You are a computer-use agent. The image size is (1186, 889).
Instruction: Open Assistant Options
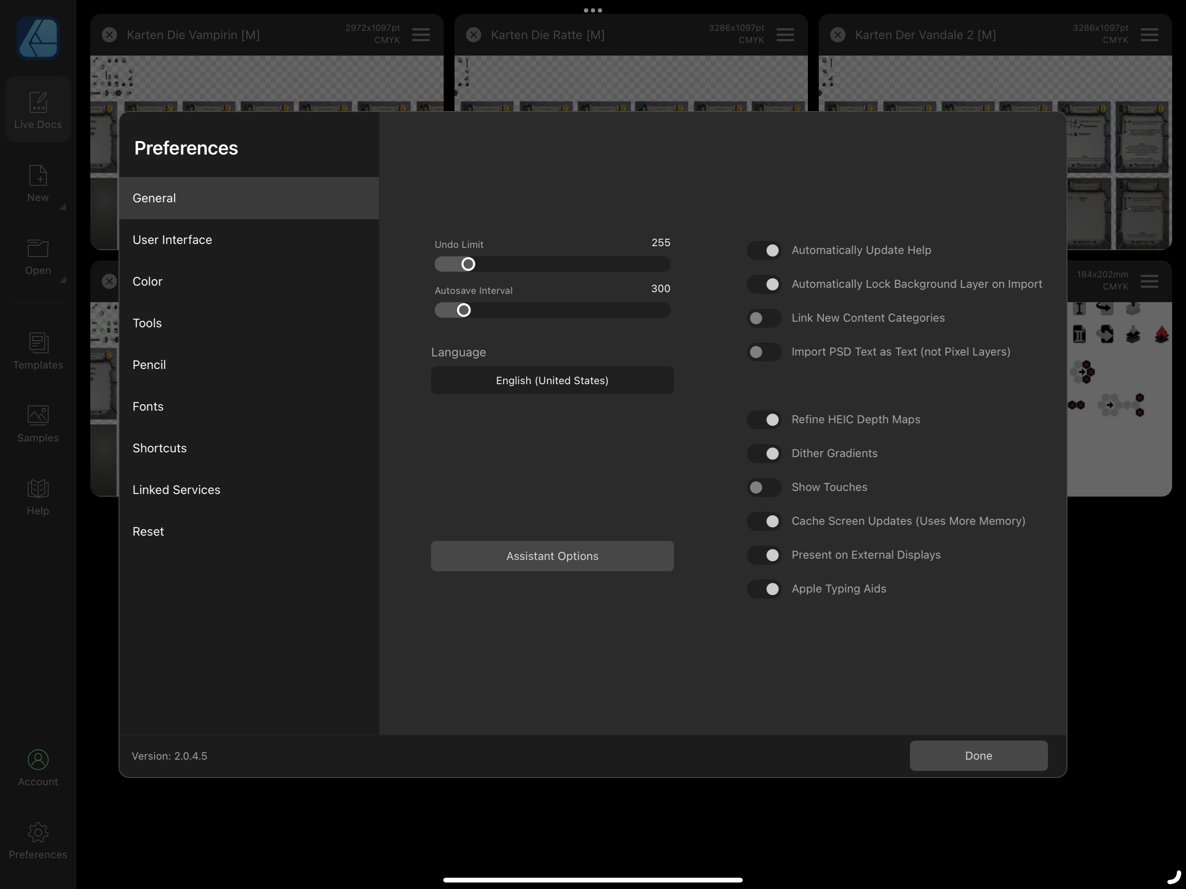552,556
